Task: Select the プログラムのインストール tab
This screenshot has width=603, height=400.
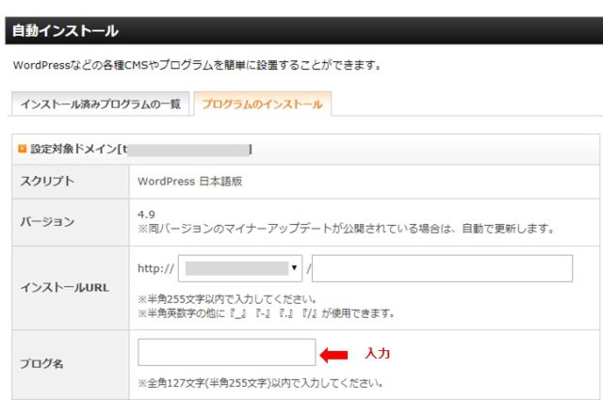Action: click(x=262, y=104)
